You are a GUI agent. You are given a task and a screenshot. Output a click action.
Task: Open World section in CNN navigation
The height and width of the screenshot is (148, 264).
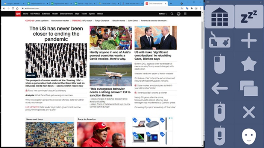tap(25, 14)
